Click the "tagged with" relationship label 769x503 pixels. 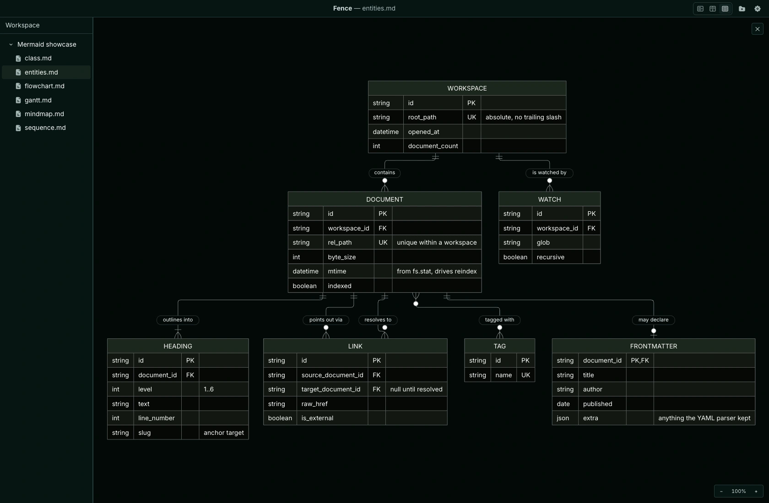[x=499, y=320]
